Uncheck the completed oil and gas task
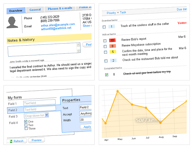Viewport: 193px width, 148px height. tap(107, 75)
